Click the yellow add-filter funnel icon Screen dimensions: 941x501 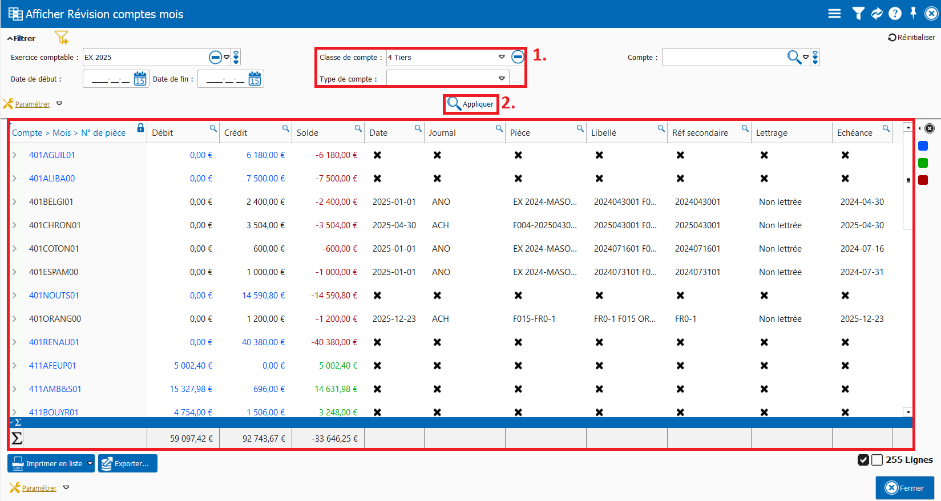coord(61,38)
